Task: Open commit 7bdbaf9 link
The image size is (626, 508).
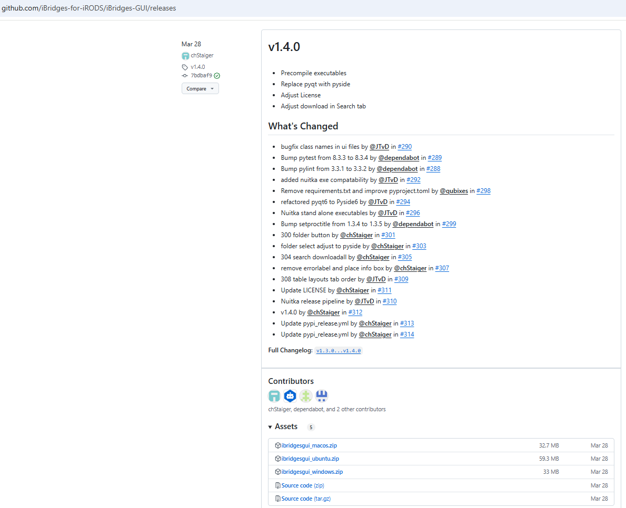Action: pyautogui.click(x=201, y=75)
